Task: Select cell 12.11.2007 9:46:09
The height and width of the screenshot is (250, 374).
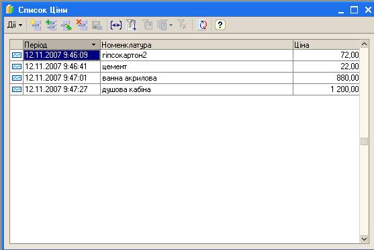Action: pos(62,55)
